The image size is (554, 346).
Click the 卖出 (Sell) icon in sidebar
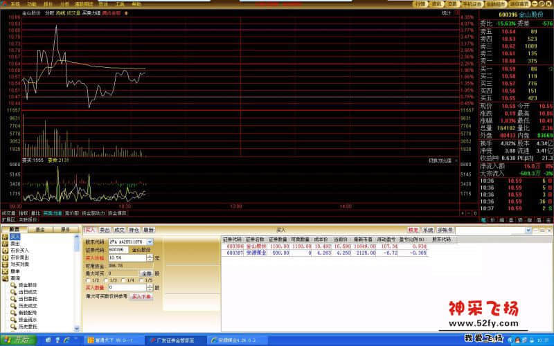click(x=6, y=244)
